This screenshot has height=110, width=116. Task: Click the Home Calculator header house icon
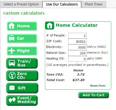50,26
